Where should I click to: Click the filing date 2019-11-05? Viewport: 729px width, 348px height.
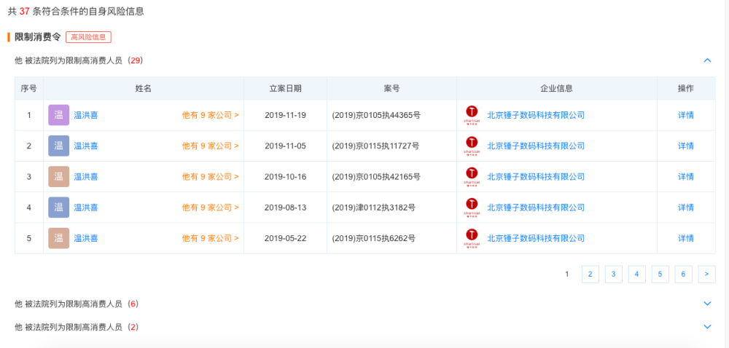(286, 146)
